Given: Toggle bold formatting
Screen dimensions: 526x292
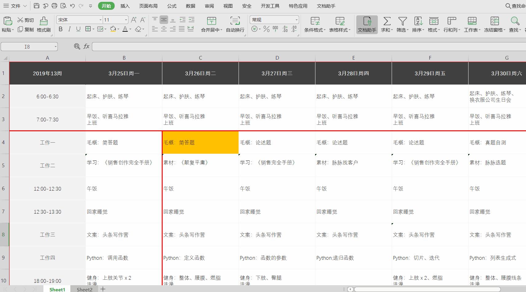Looking at the screenshot, I should [61, 29].
